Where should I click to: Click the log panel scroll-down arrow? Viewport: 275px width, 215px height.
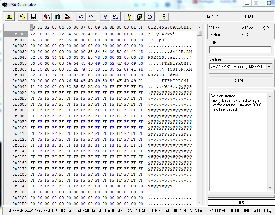pos(270,188)
